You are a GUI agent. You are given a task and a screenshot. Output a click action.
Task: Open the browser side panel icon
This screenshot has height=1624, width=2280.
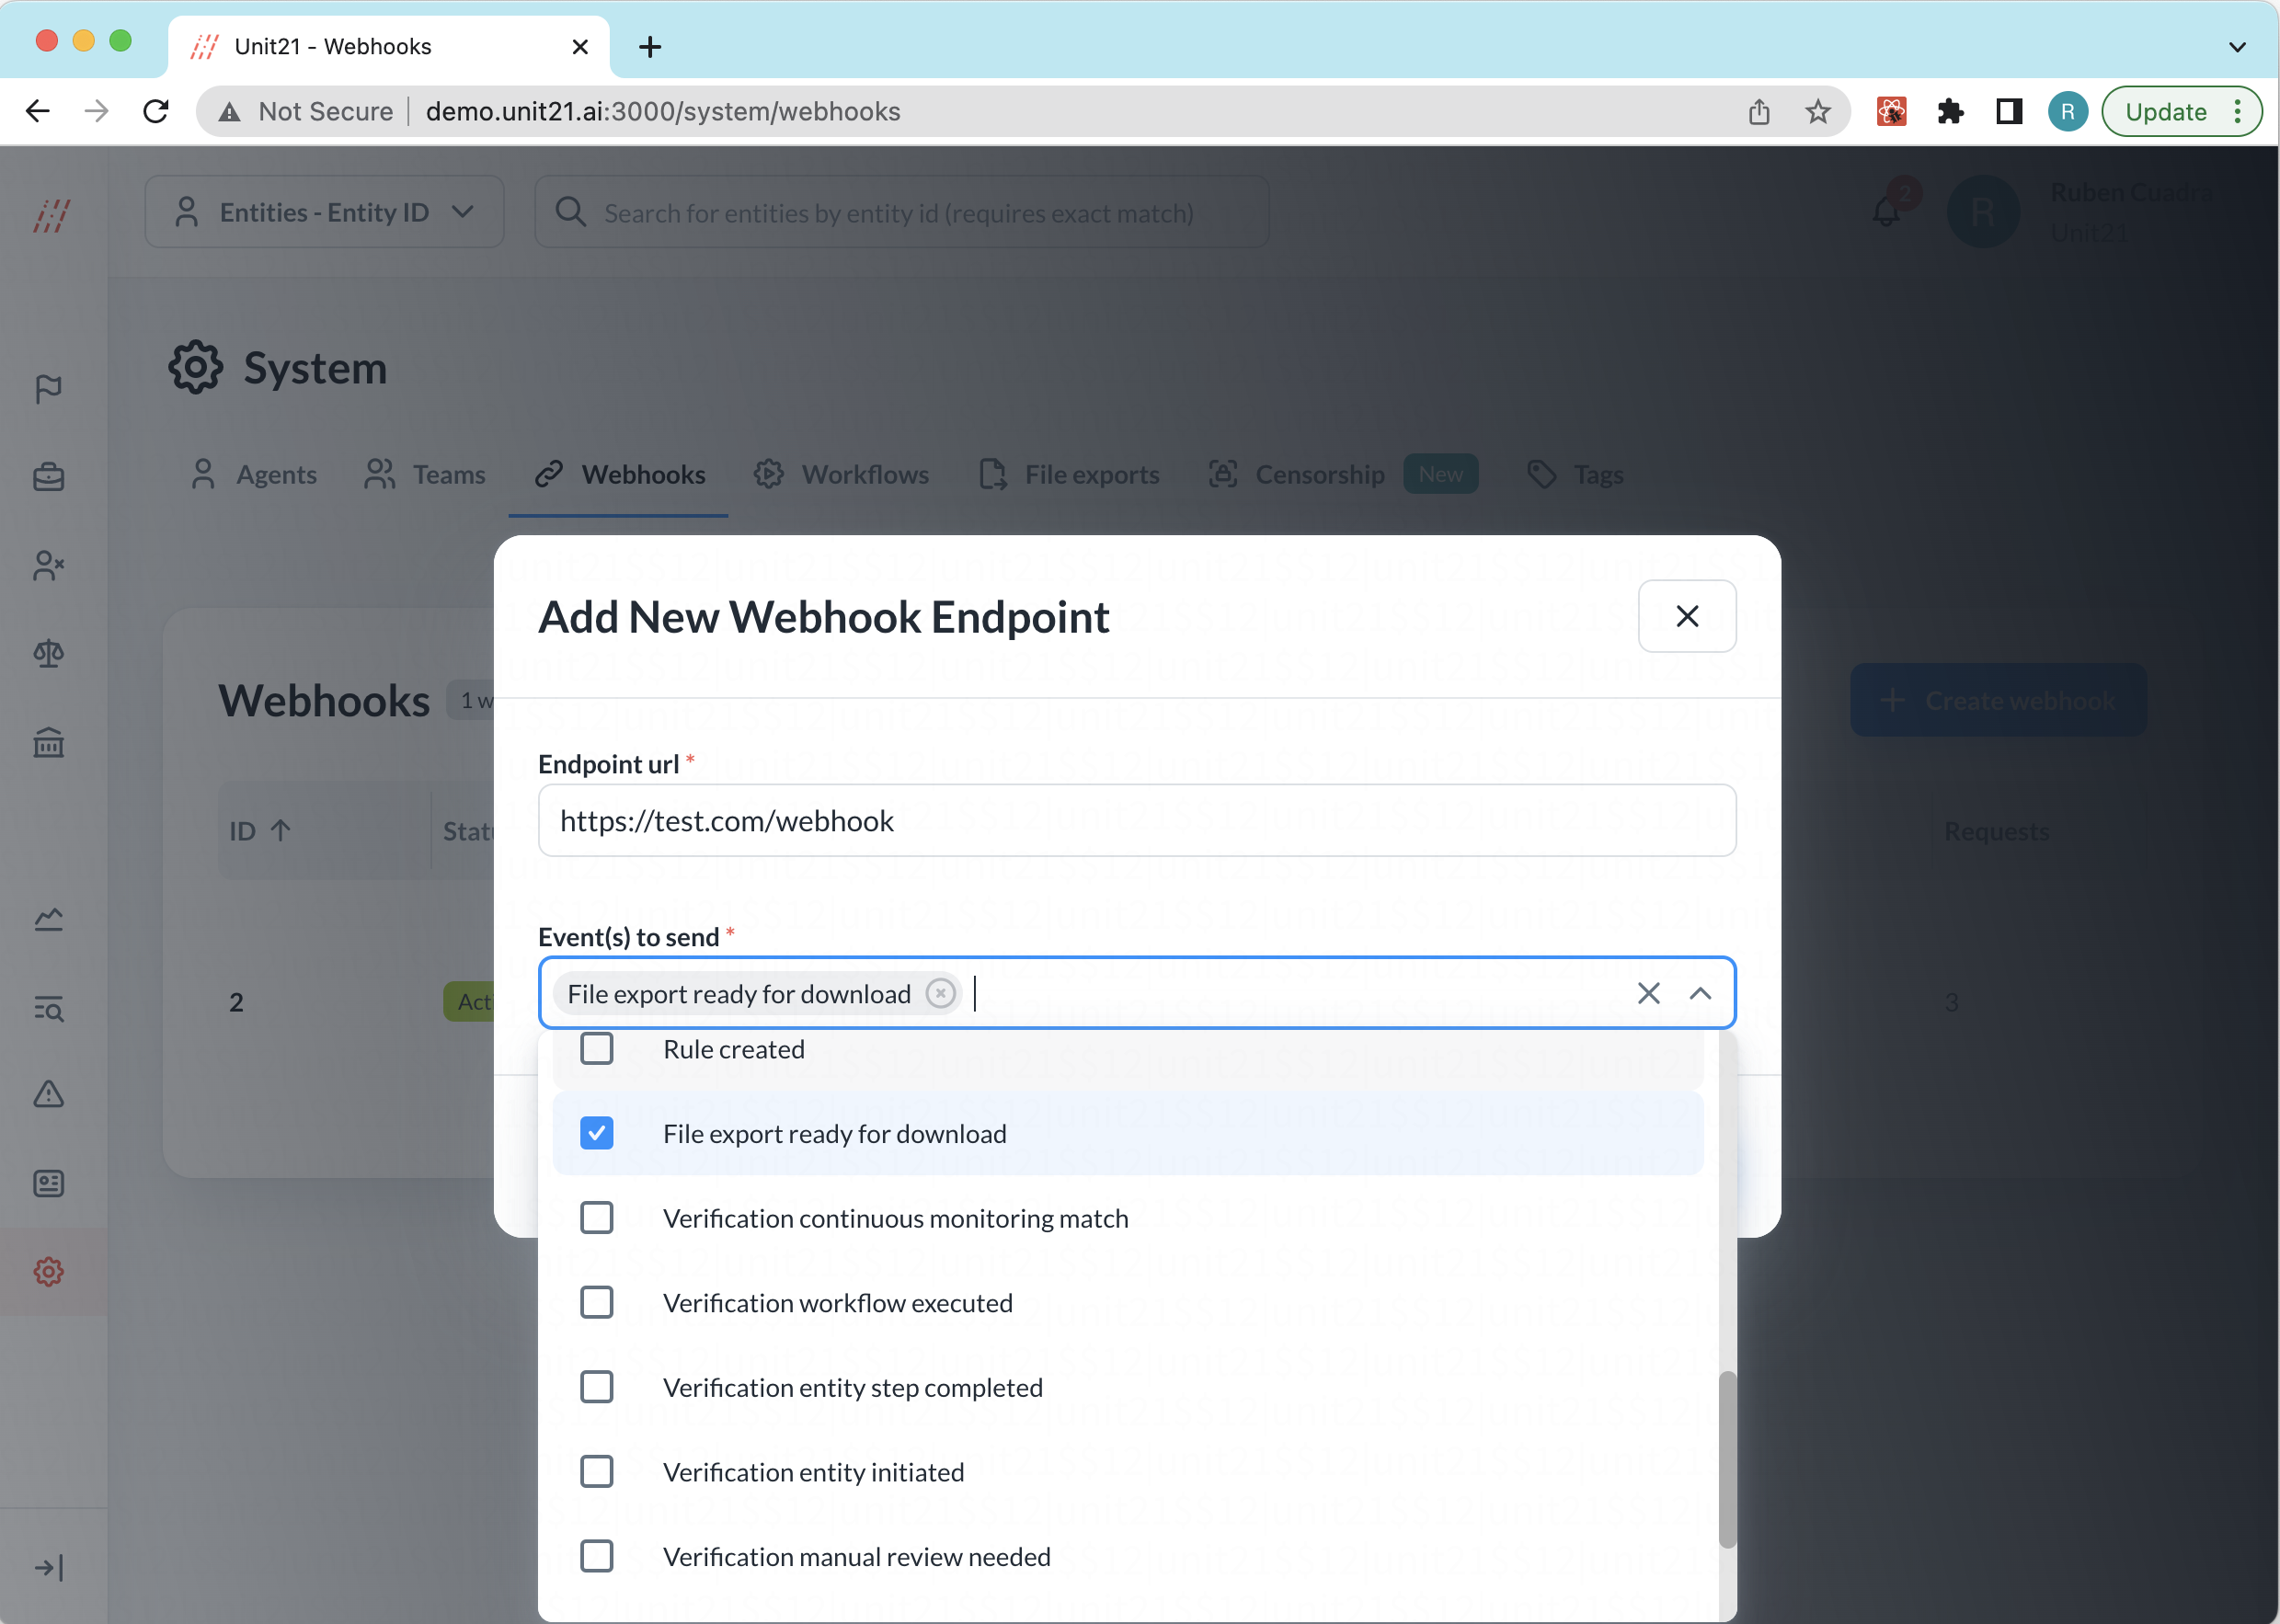click(2008, 111)
